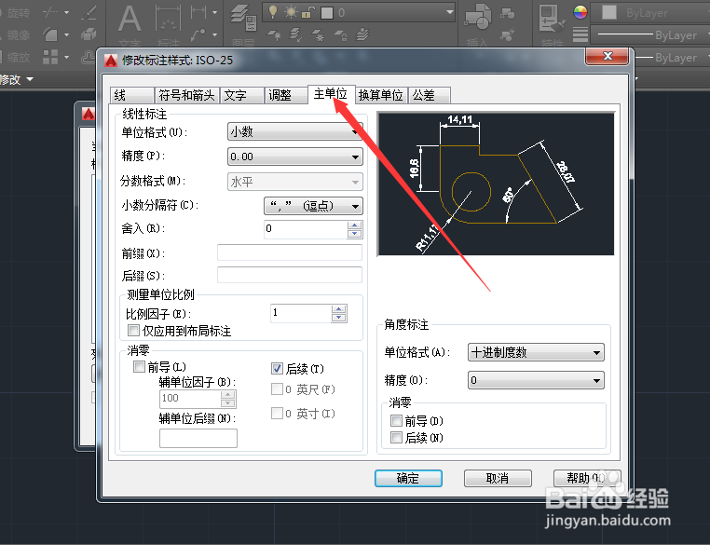Click the Explode tool icon
Screen dimensions: 710x545
(x=89, y=34)
